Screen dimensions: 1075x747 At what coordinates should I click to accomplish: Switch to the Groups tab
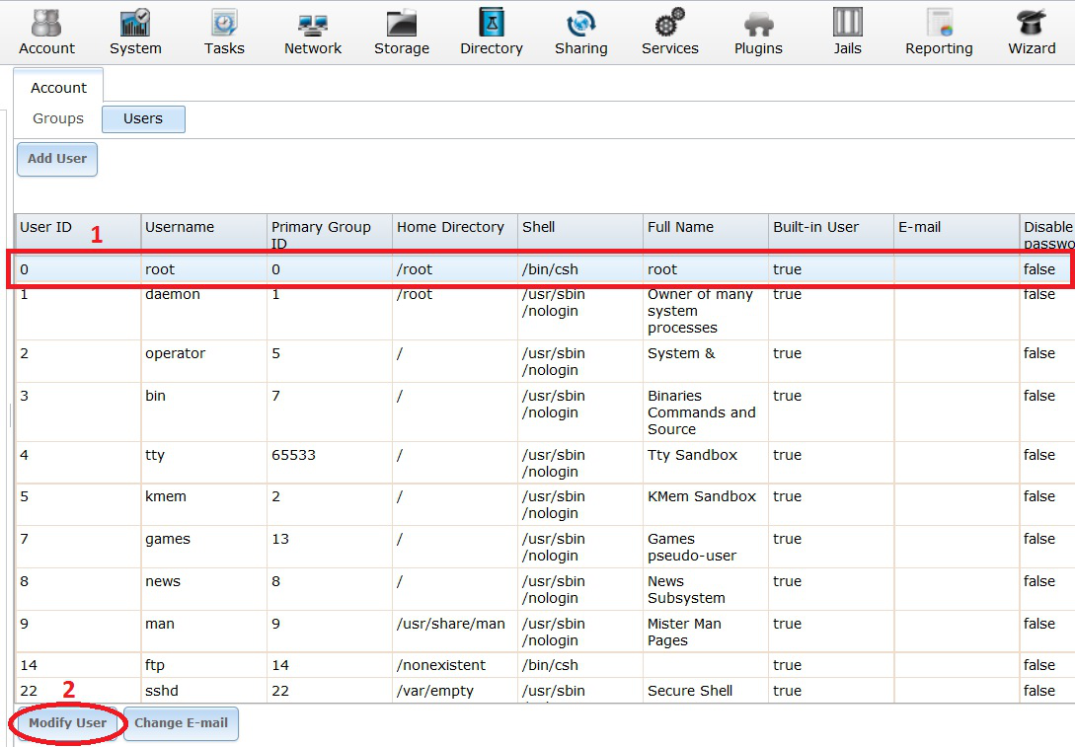point(58,118)
